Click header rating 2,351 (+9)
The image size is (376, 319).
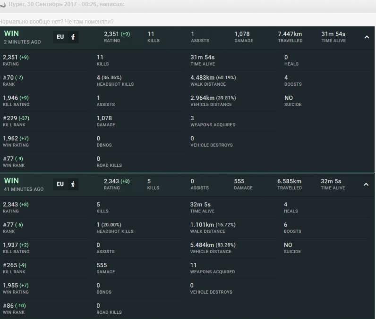click(117, 34)
